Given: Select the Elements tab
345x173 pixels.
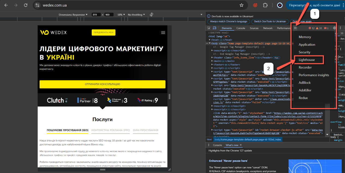Looking at the screenshot, I should 227,28.
